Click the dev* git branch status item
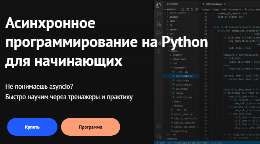Image resolution: width=260 pixels, height=144 pixels. click(x=161, y=143)
